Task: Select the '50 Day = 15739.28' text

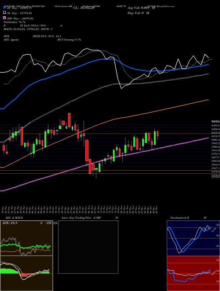Action: 19,13
